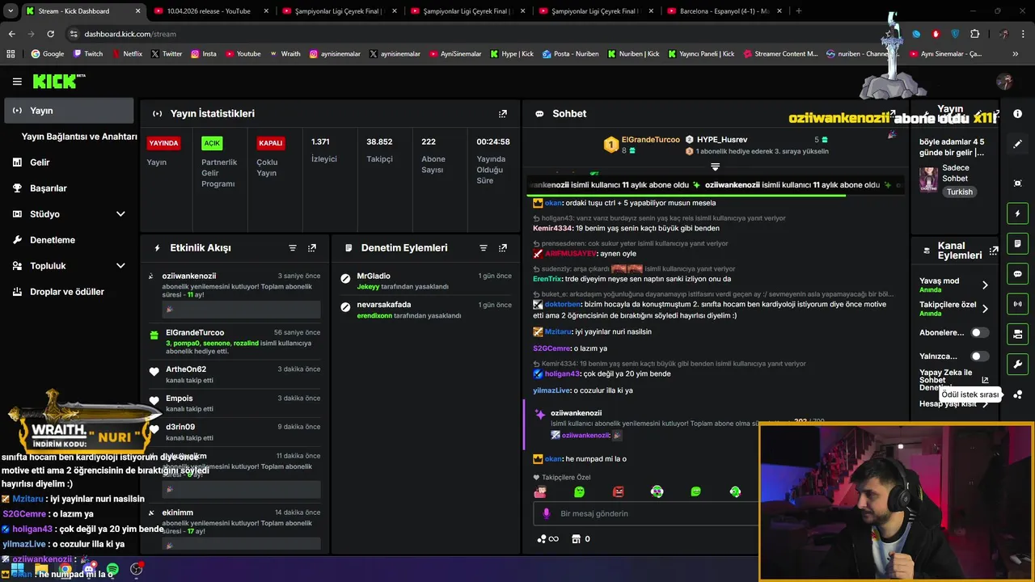
Task: Click ArtheOn62 in Etkinlik Akışı
Action: [186, 369]
